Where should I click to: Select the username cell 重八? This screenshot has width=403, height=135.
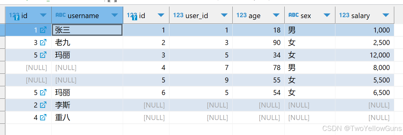tap(87, 117)
